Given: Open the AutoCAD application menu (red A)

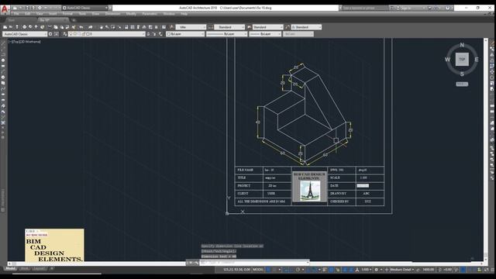Looking at the screenshot, I should 5,9.
